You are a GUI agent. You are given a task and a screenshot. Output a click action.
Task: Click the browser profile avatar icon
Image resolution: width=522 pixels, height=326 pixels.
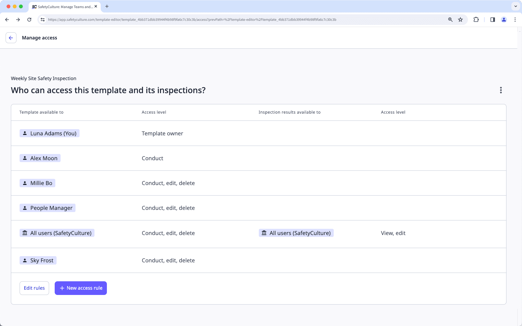click(504, 20)
